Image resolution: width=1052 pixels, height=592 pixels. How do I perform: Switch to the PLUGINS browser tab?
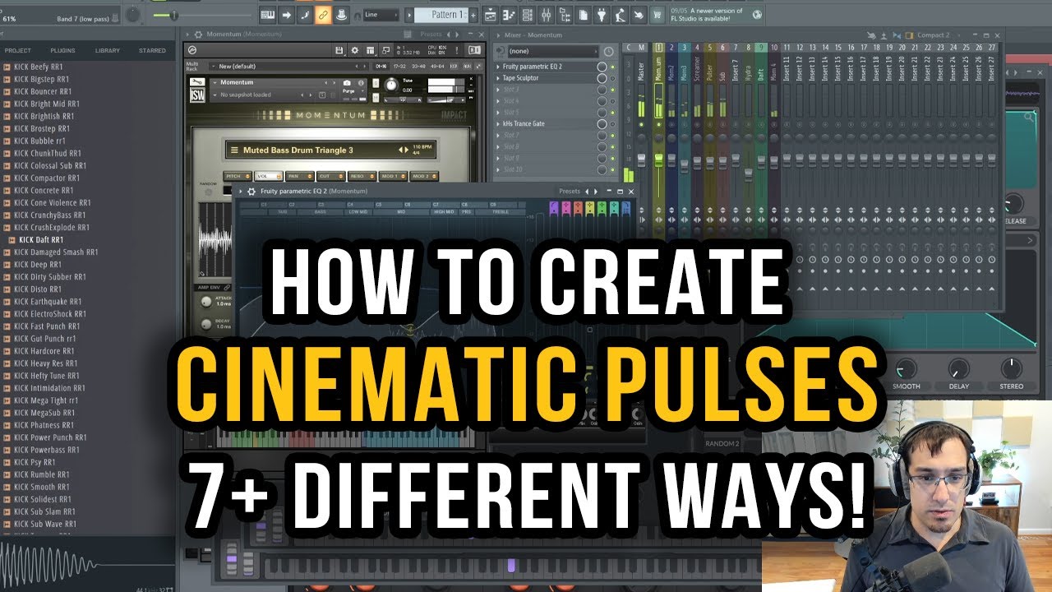click(x=62, y=51)
